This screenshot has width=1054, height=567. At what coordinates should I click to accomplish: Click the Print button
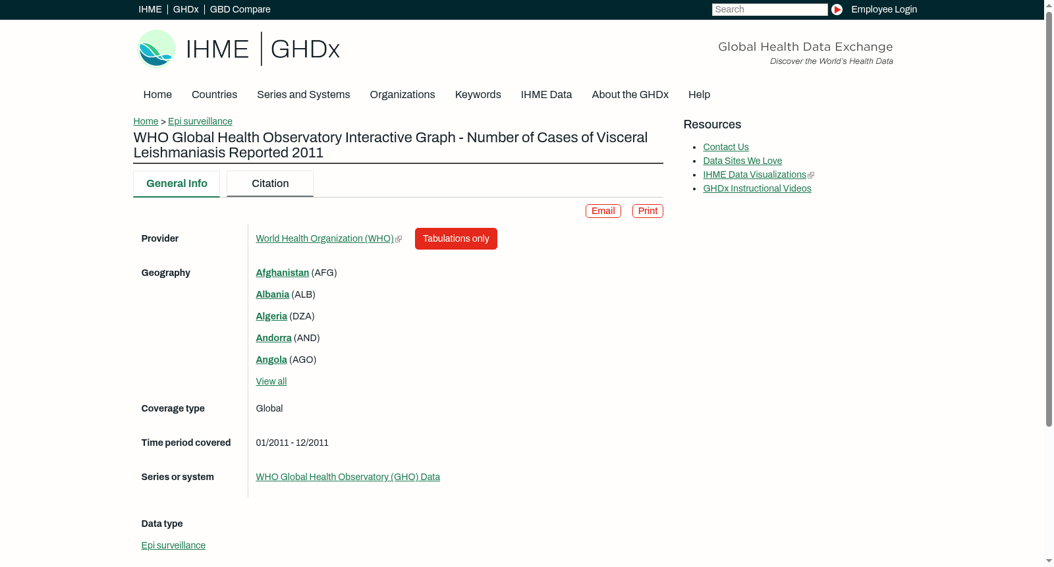pos(648,211)
